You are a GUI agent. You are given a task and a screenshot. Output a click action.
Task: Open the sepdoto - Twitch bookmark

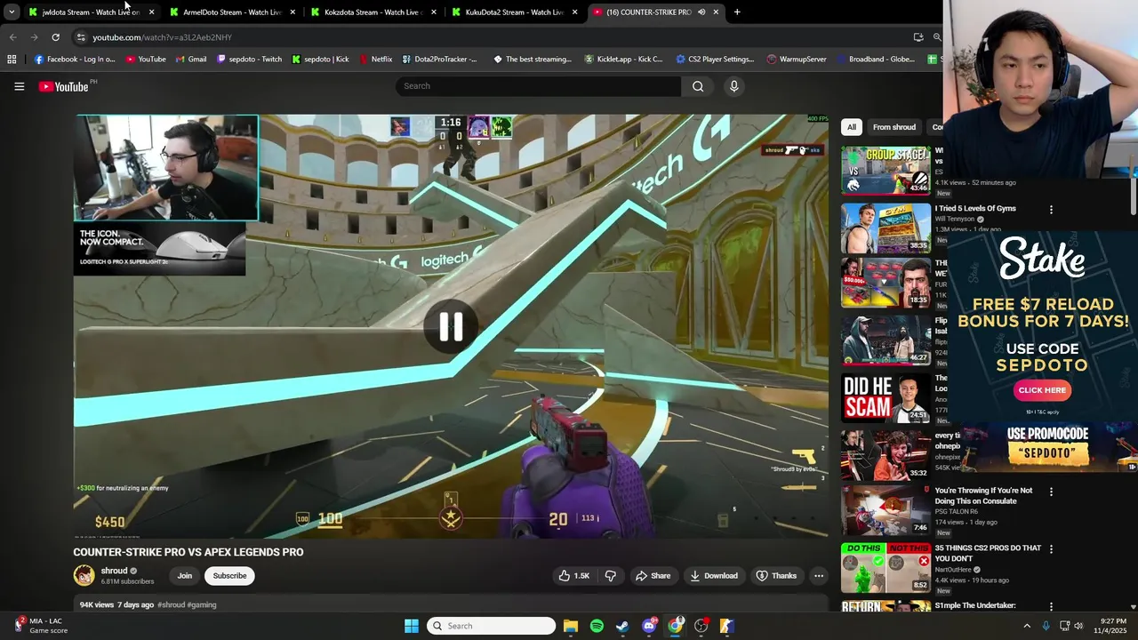pos(249,60)
